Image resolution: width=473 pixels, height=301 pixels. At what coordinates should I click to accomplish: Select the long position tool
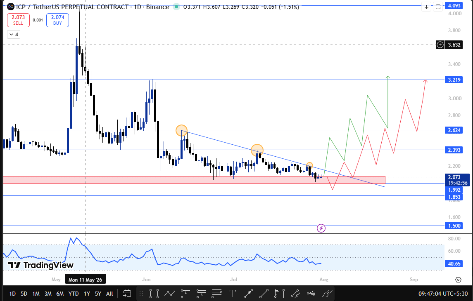click(x=185, y=294)
